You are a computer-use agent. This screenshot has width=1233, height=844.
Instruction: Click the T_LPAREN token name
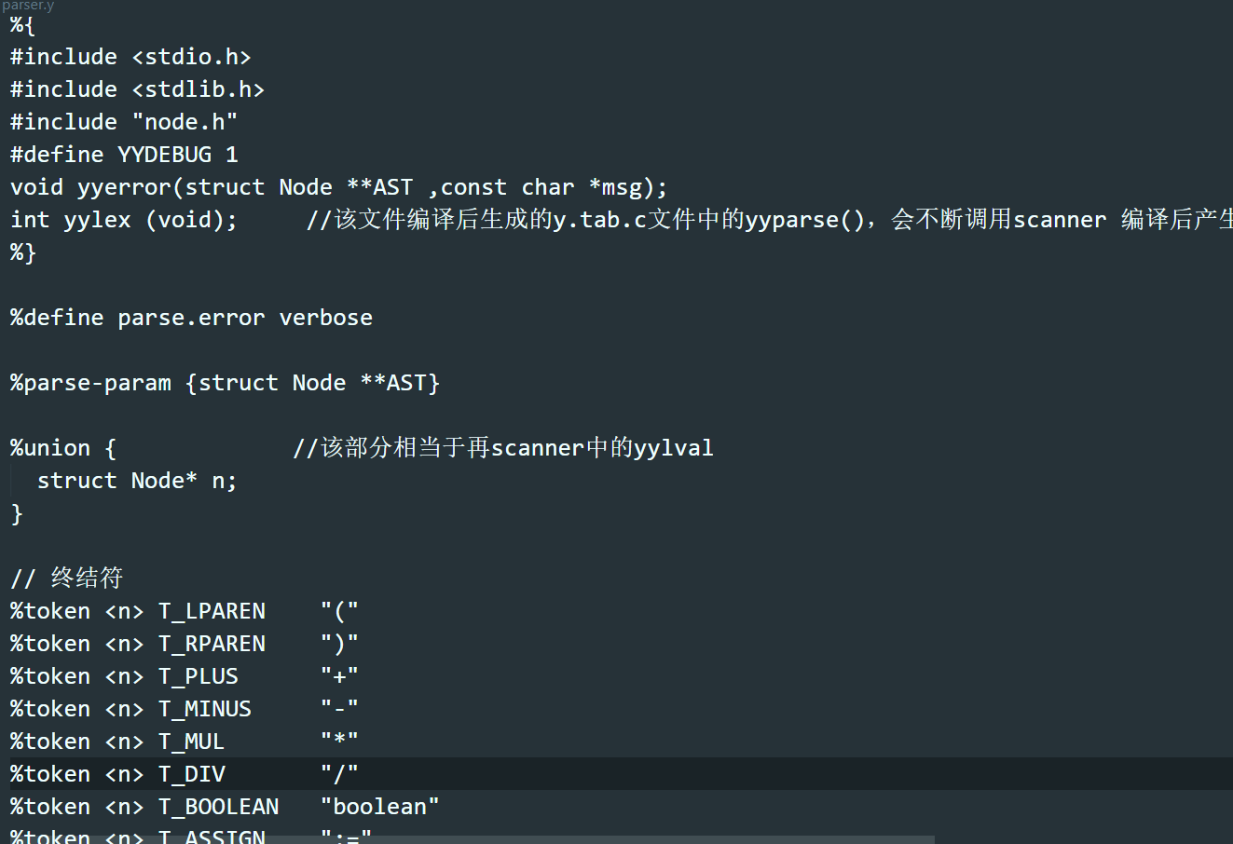(212, 611)
